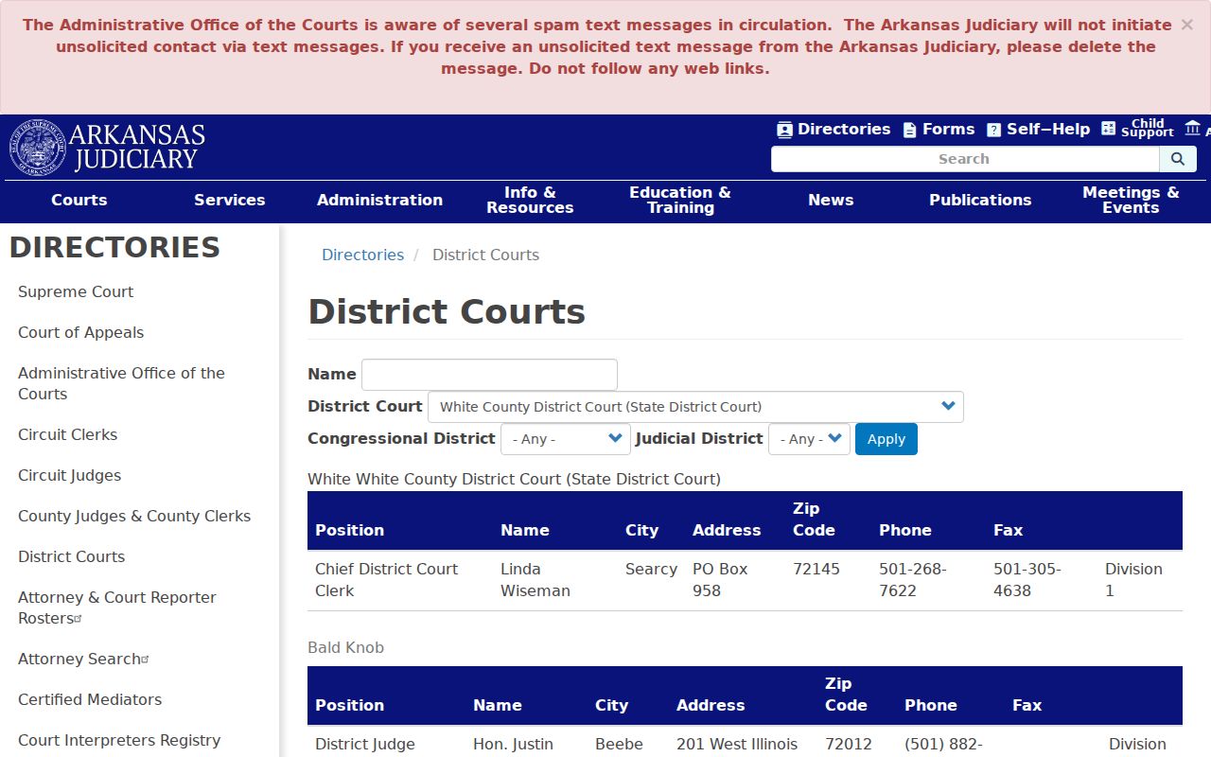Open Forms from the header
Image resolution: width=1211 pixels, height=757 pixels.
coord(939,130)
